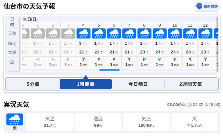Click the current weather 雨 icon in 実況天気
223x137 pixels.
pyautogui.click(x=15, y=119)
